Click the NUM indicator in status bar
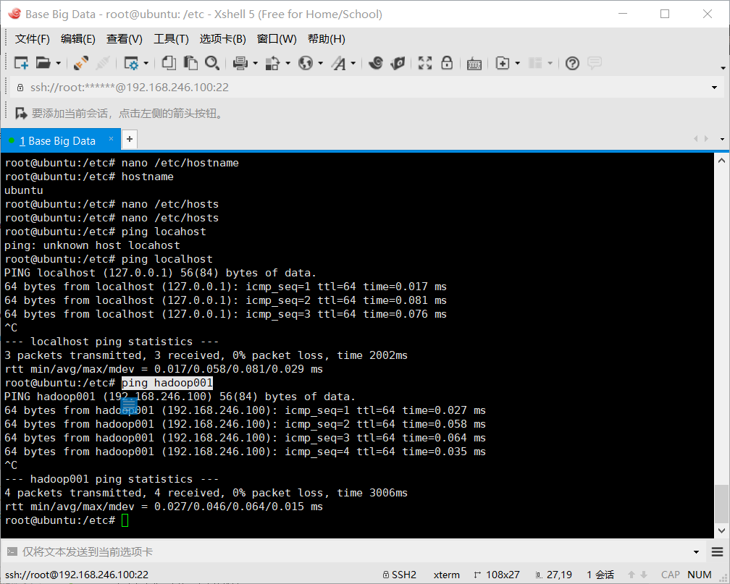Viewport: 730px width, 584px height. pos(700,575)
